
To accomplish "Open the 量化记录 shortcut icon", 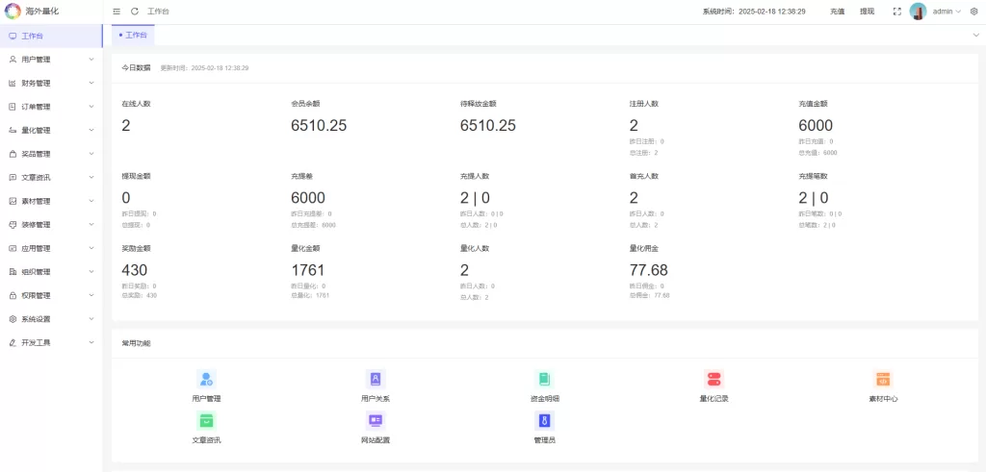I will pyautogui.click(x=714, y=379).
